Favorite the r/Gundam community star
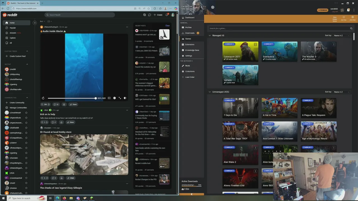This screenshot has height=201, width=358. [26, 158]
